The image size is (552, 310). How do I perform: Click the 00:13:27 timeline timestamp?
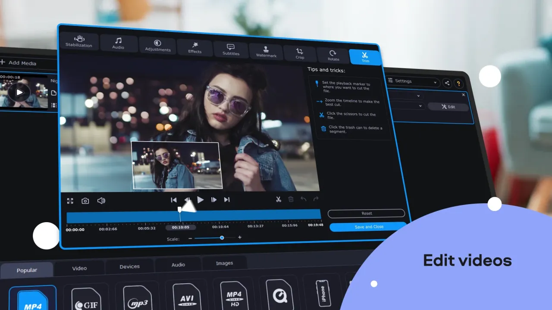pyautogui.click(x=256, y=226)
